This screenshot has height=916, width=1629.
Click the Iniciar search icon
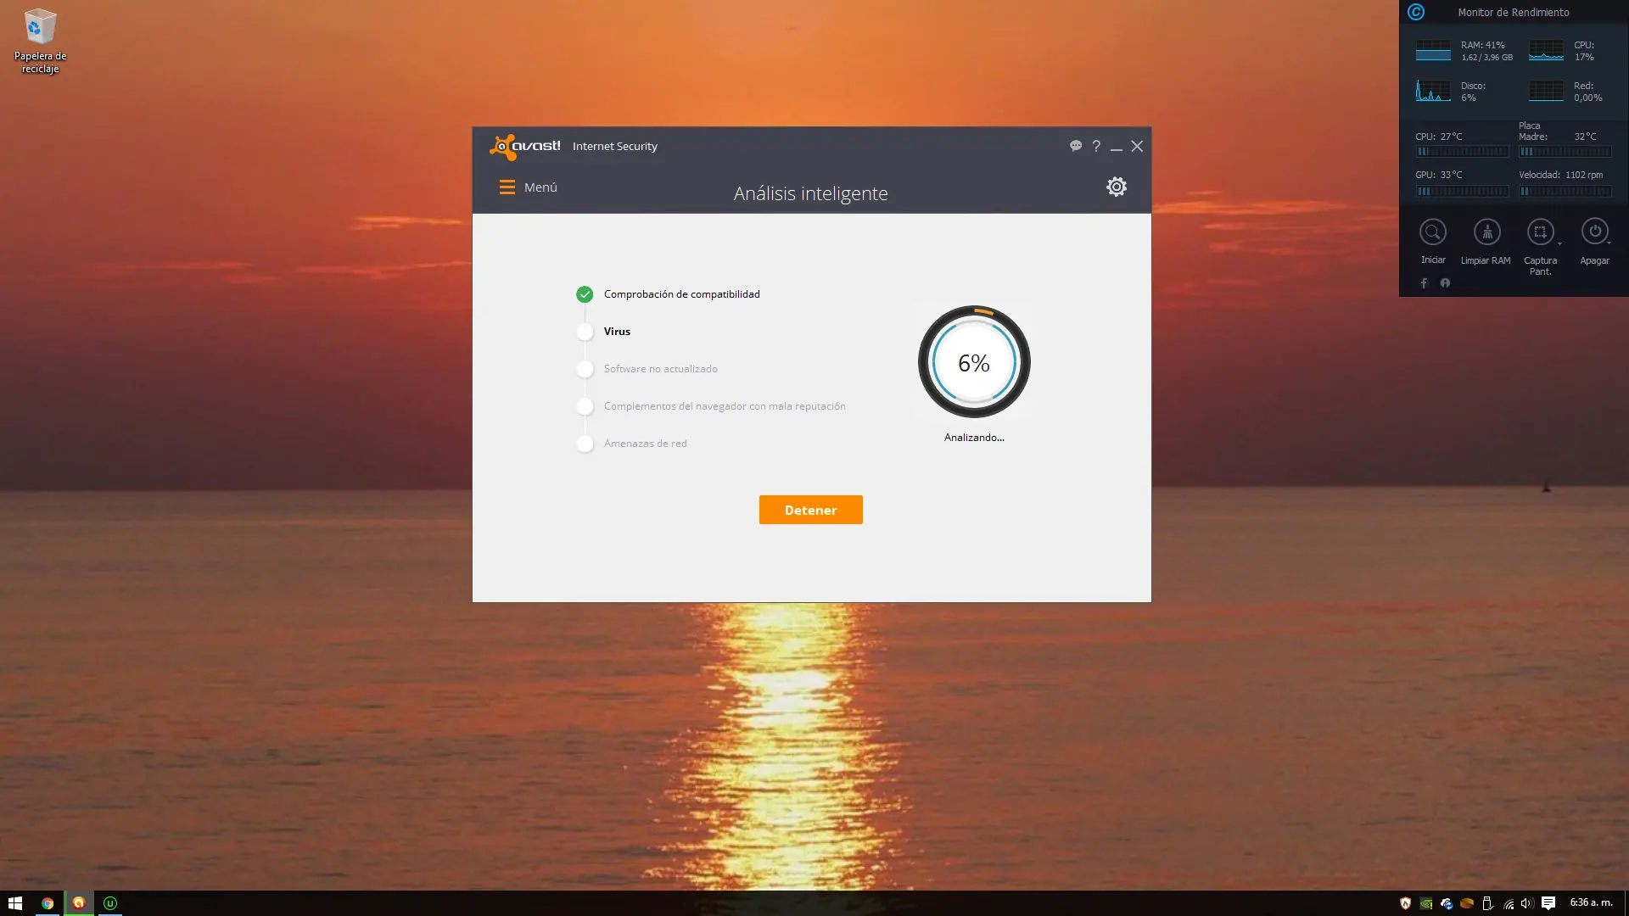coord(1432,232)
